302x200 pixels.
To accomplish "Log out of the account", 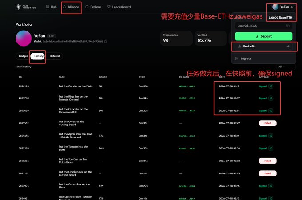I will point(243,59).
